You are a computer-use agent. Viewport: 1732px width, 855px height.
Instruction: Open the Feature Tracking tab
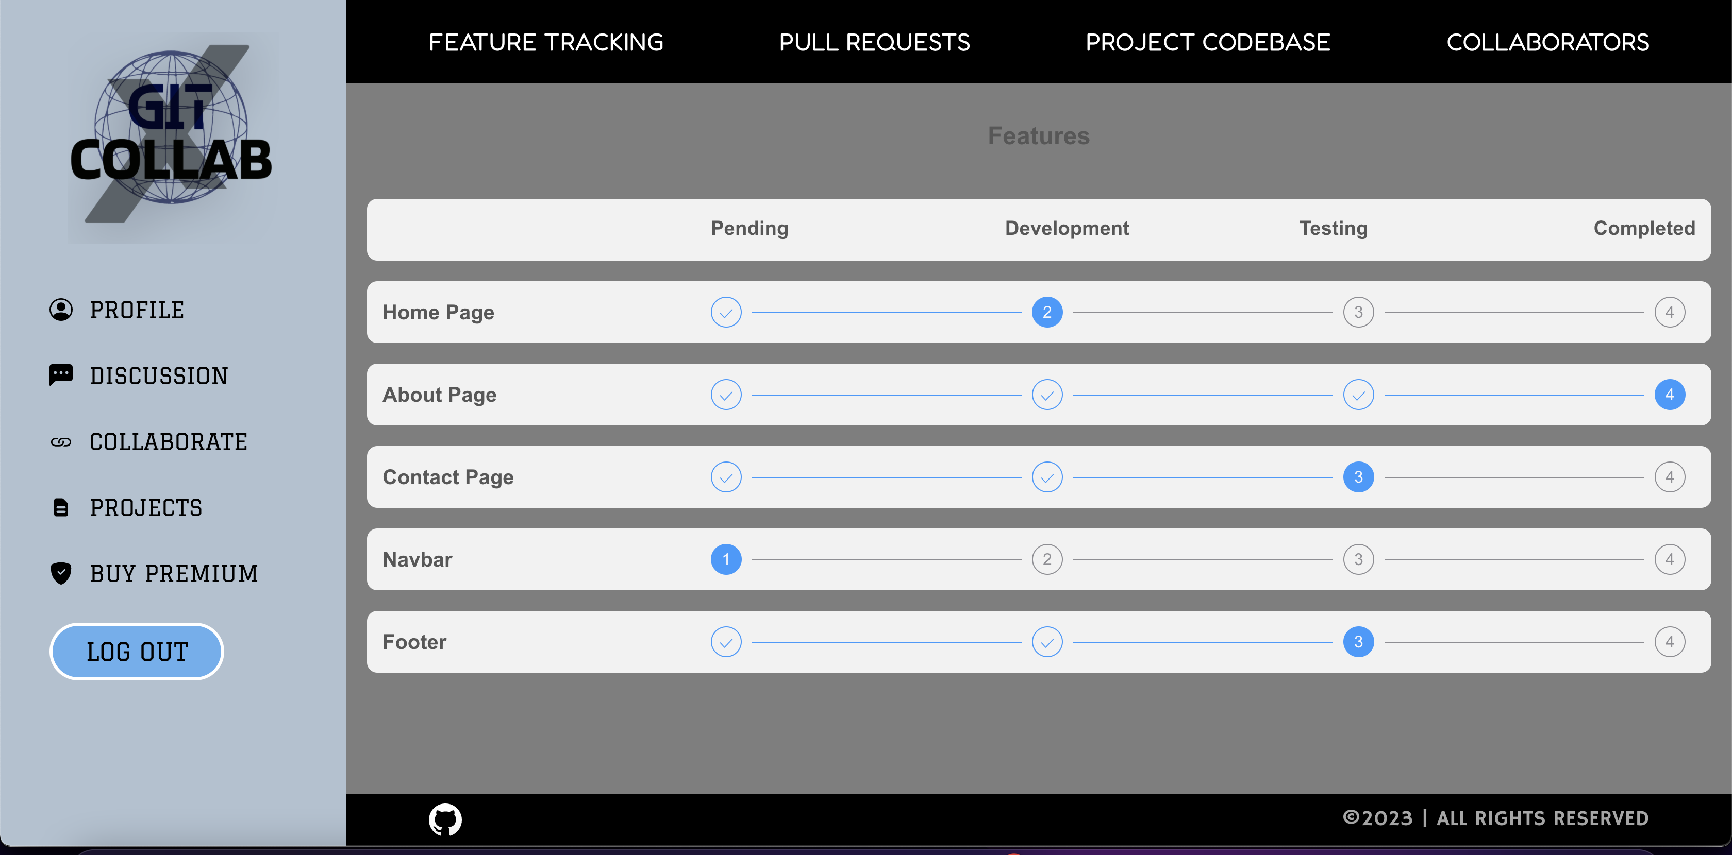[546, 42]
